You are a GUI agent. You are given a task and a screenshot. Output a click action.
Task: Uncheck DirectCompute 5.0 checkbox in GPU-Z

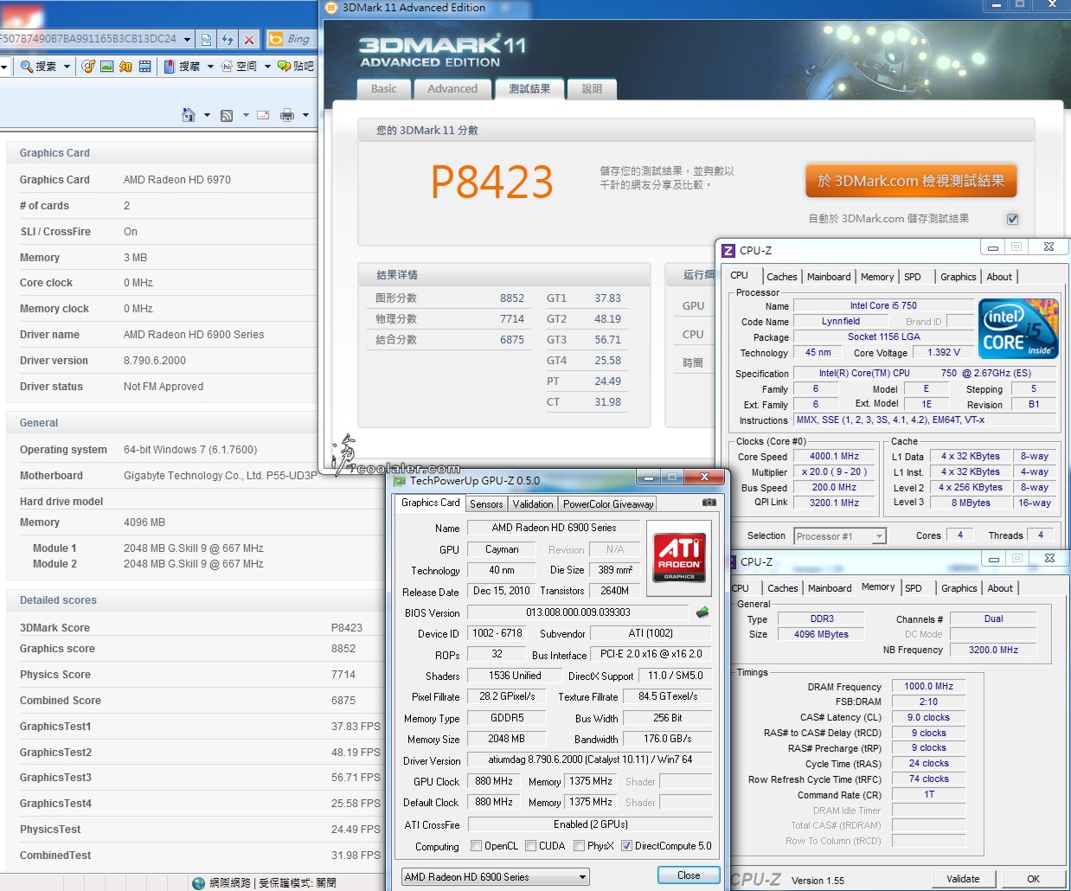pyautogui.click(x=626, y=846)
